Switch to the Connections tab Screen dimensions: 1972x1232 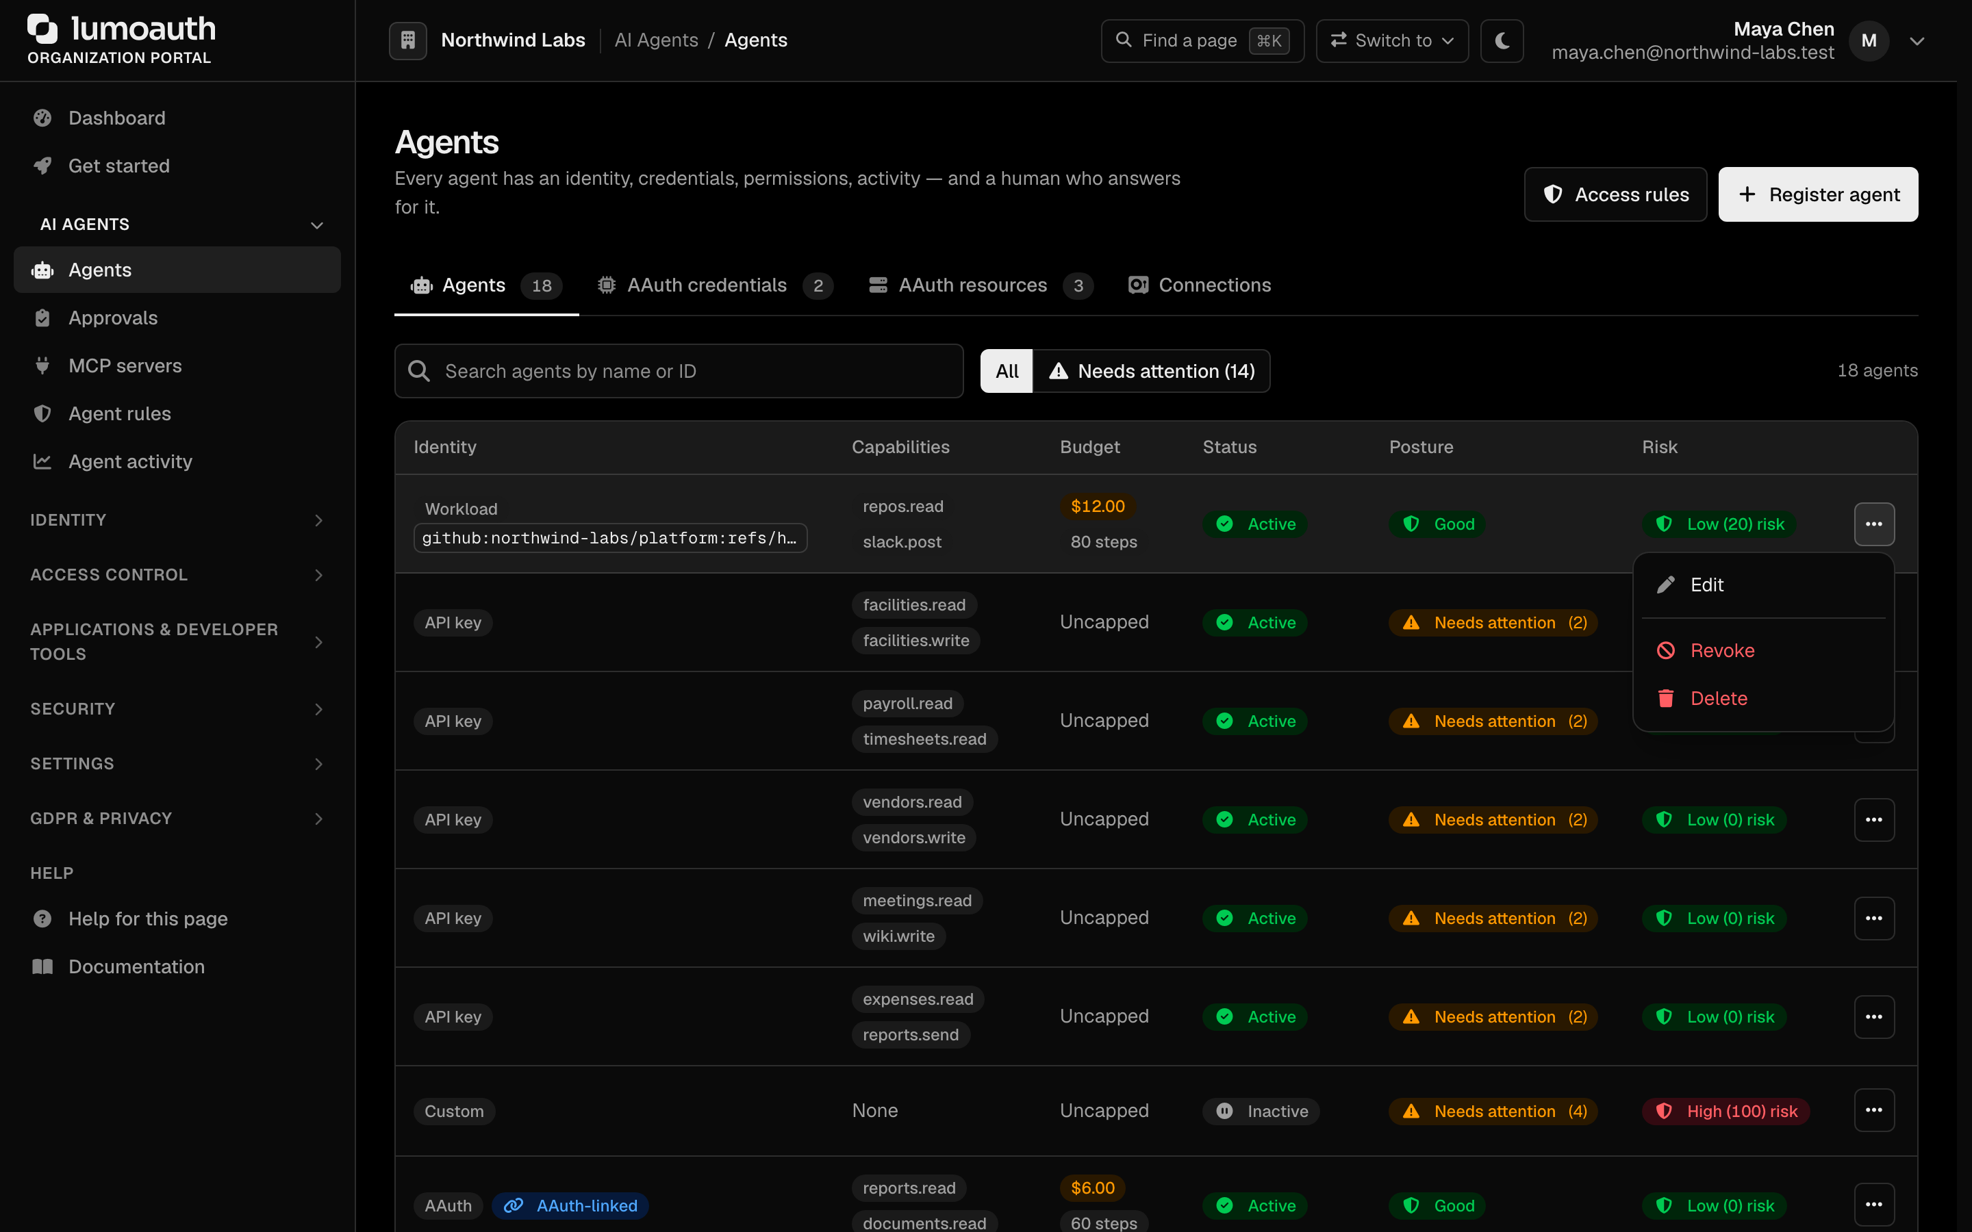pos(1200,285)
